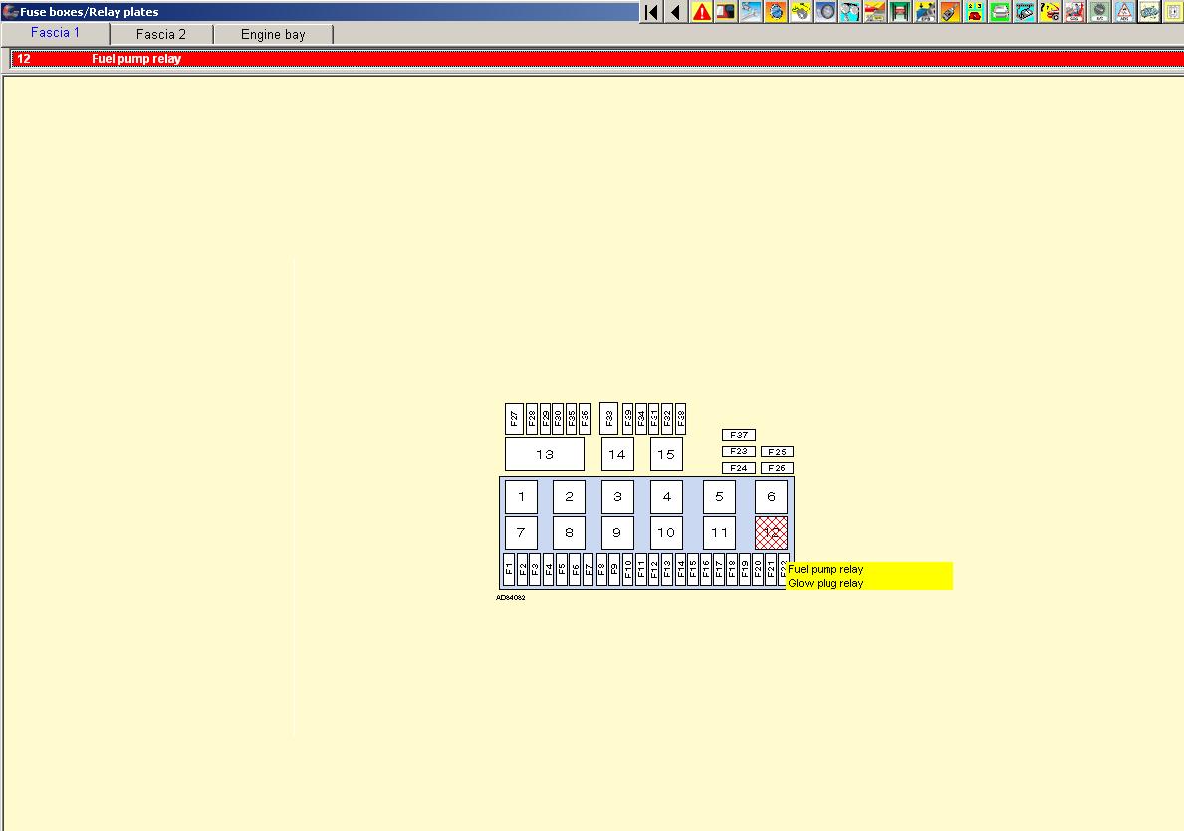
Task: Click the hatched relay 12 in the diagram
Action: [771, 533]
